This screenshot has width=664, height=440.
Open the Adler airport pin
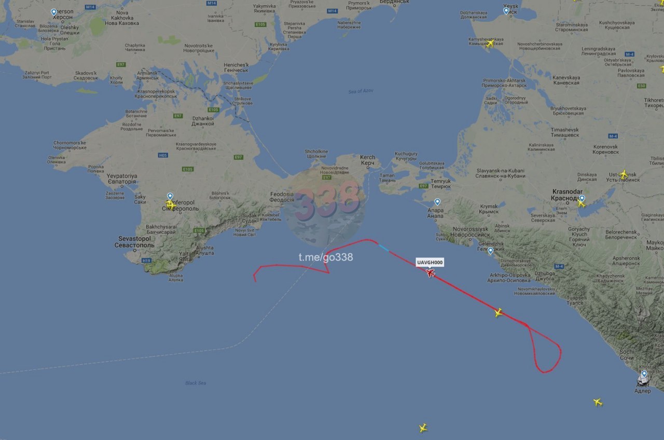pyautogui.click(x=644, y=374)
